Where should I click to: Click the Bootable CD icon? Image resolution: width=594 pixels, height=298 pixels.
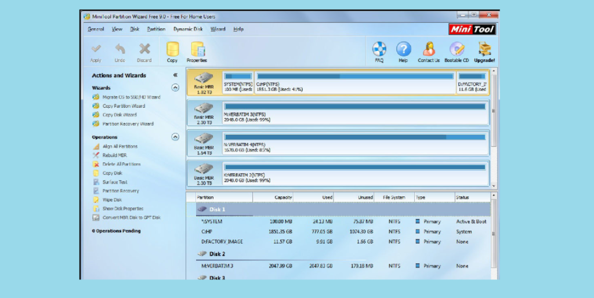[457, 49]
